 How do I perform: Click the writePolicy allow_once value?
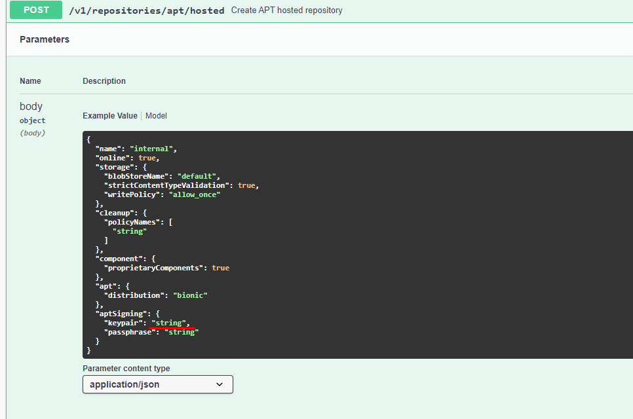pyautogui.click(x=195, y=194)
